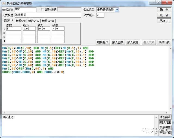Click the formula editor title bar icon

coord(4,3)
